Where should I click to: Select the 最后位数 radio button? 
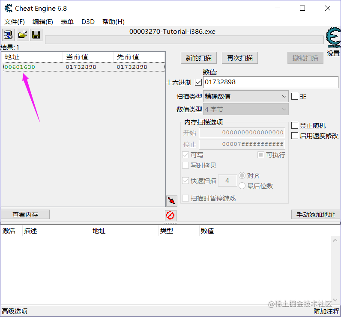[x=242, y=186]
